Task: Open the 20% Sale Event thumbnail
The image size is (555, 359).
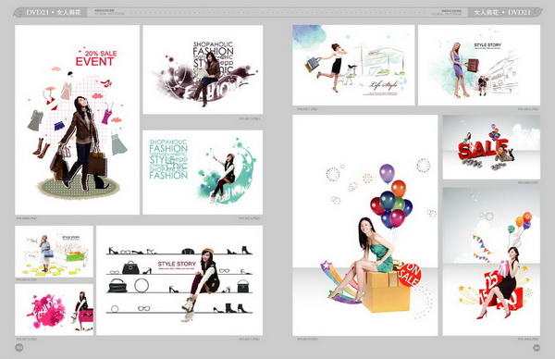Action: (77, 119)
